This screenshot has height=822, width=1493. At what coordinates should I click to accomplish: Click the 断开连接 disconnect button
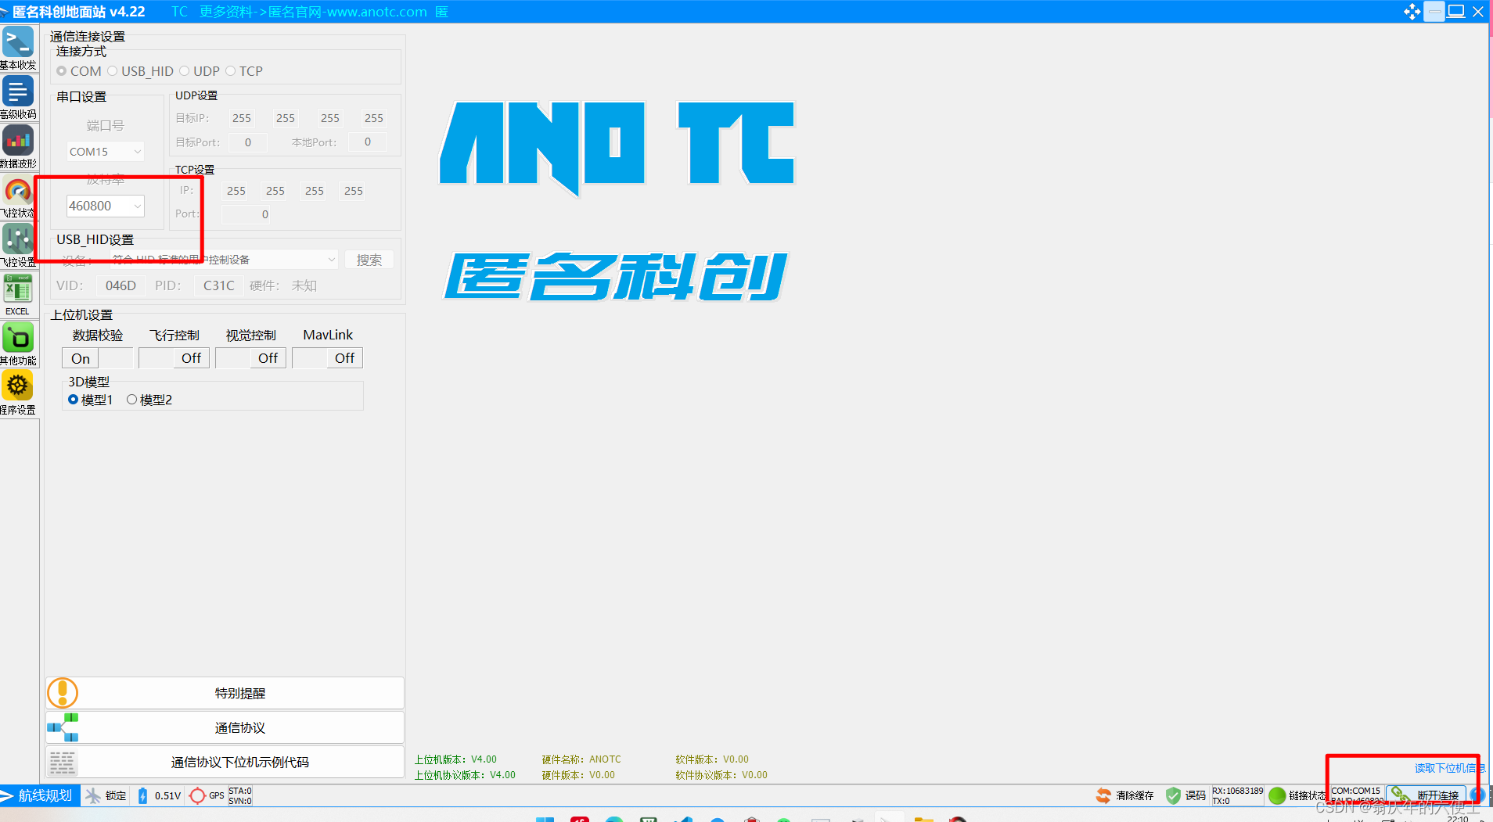click(1425, 795)
